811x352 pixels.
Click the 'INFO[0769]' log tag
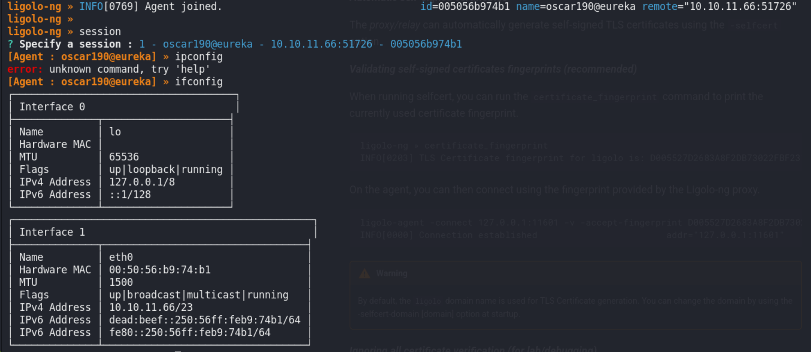click(109, 7)
